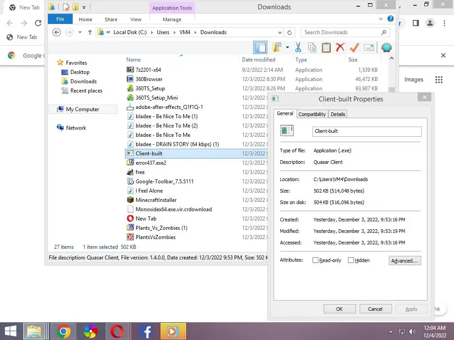Enable the Read-only checkbox

coord(315,260)
